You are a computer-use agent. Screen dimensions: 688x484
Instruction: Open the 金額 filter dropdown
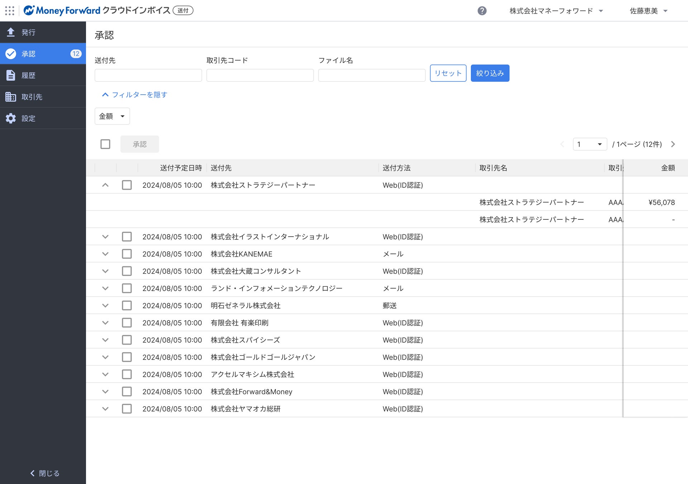[x=112, y=116]
